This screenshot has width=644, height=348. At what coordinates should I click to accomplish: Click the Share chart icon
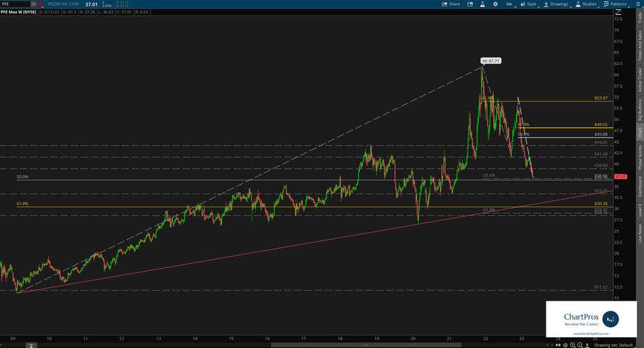pyautogui.click(x=451, y=4)
